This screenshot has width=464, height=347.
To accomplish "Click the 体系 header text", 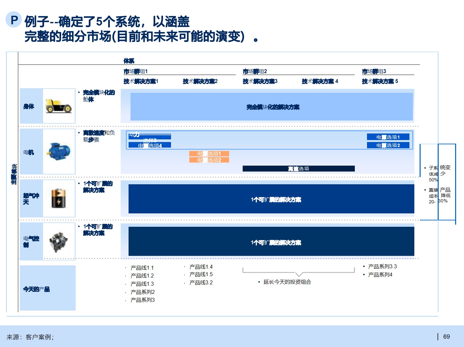I will 129,61.
